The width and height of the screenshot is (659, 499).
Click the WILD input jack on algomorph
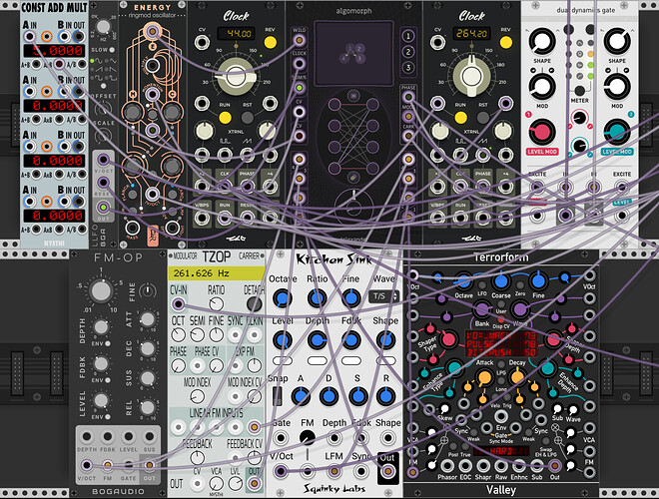[299, 40]
